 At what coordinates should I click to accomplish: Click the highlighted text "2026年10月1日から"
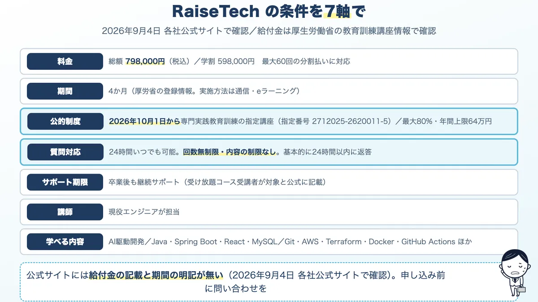tap(145, 121)
